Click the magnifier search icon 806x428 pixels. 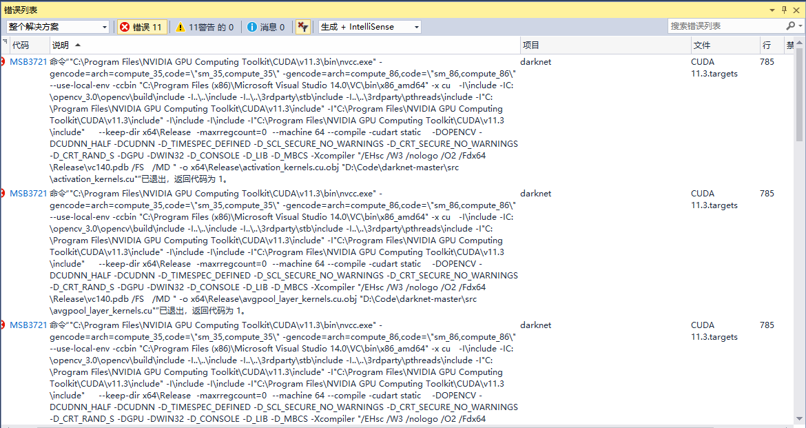pyautogui.click(x=789, y=26)
